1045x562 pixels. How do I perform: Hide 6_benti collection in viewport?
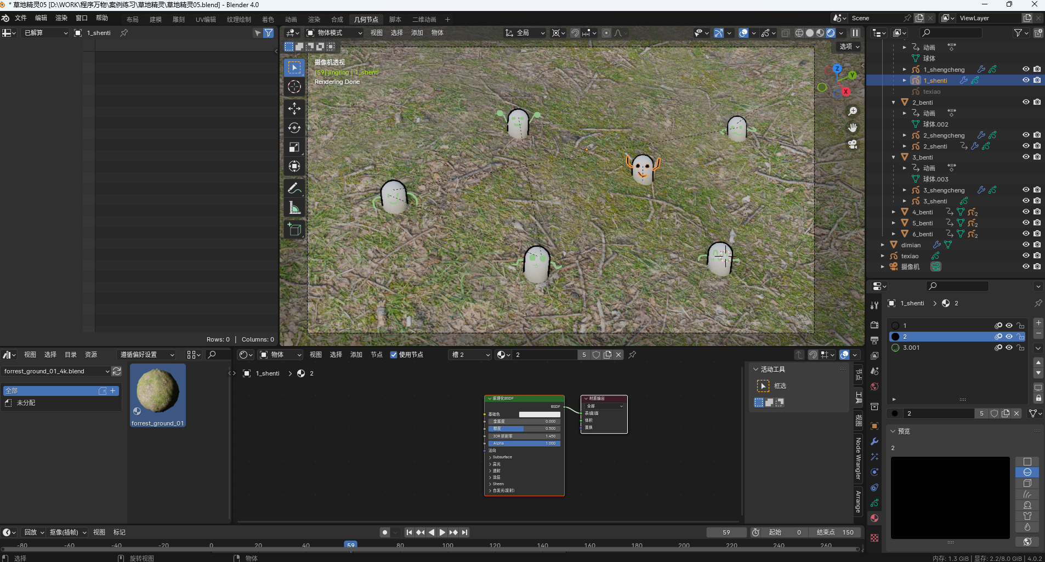pos(1026,234)
